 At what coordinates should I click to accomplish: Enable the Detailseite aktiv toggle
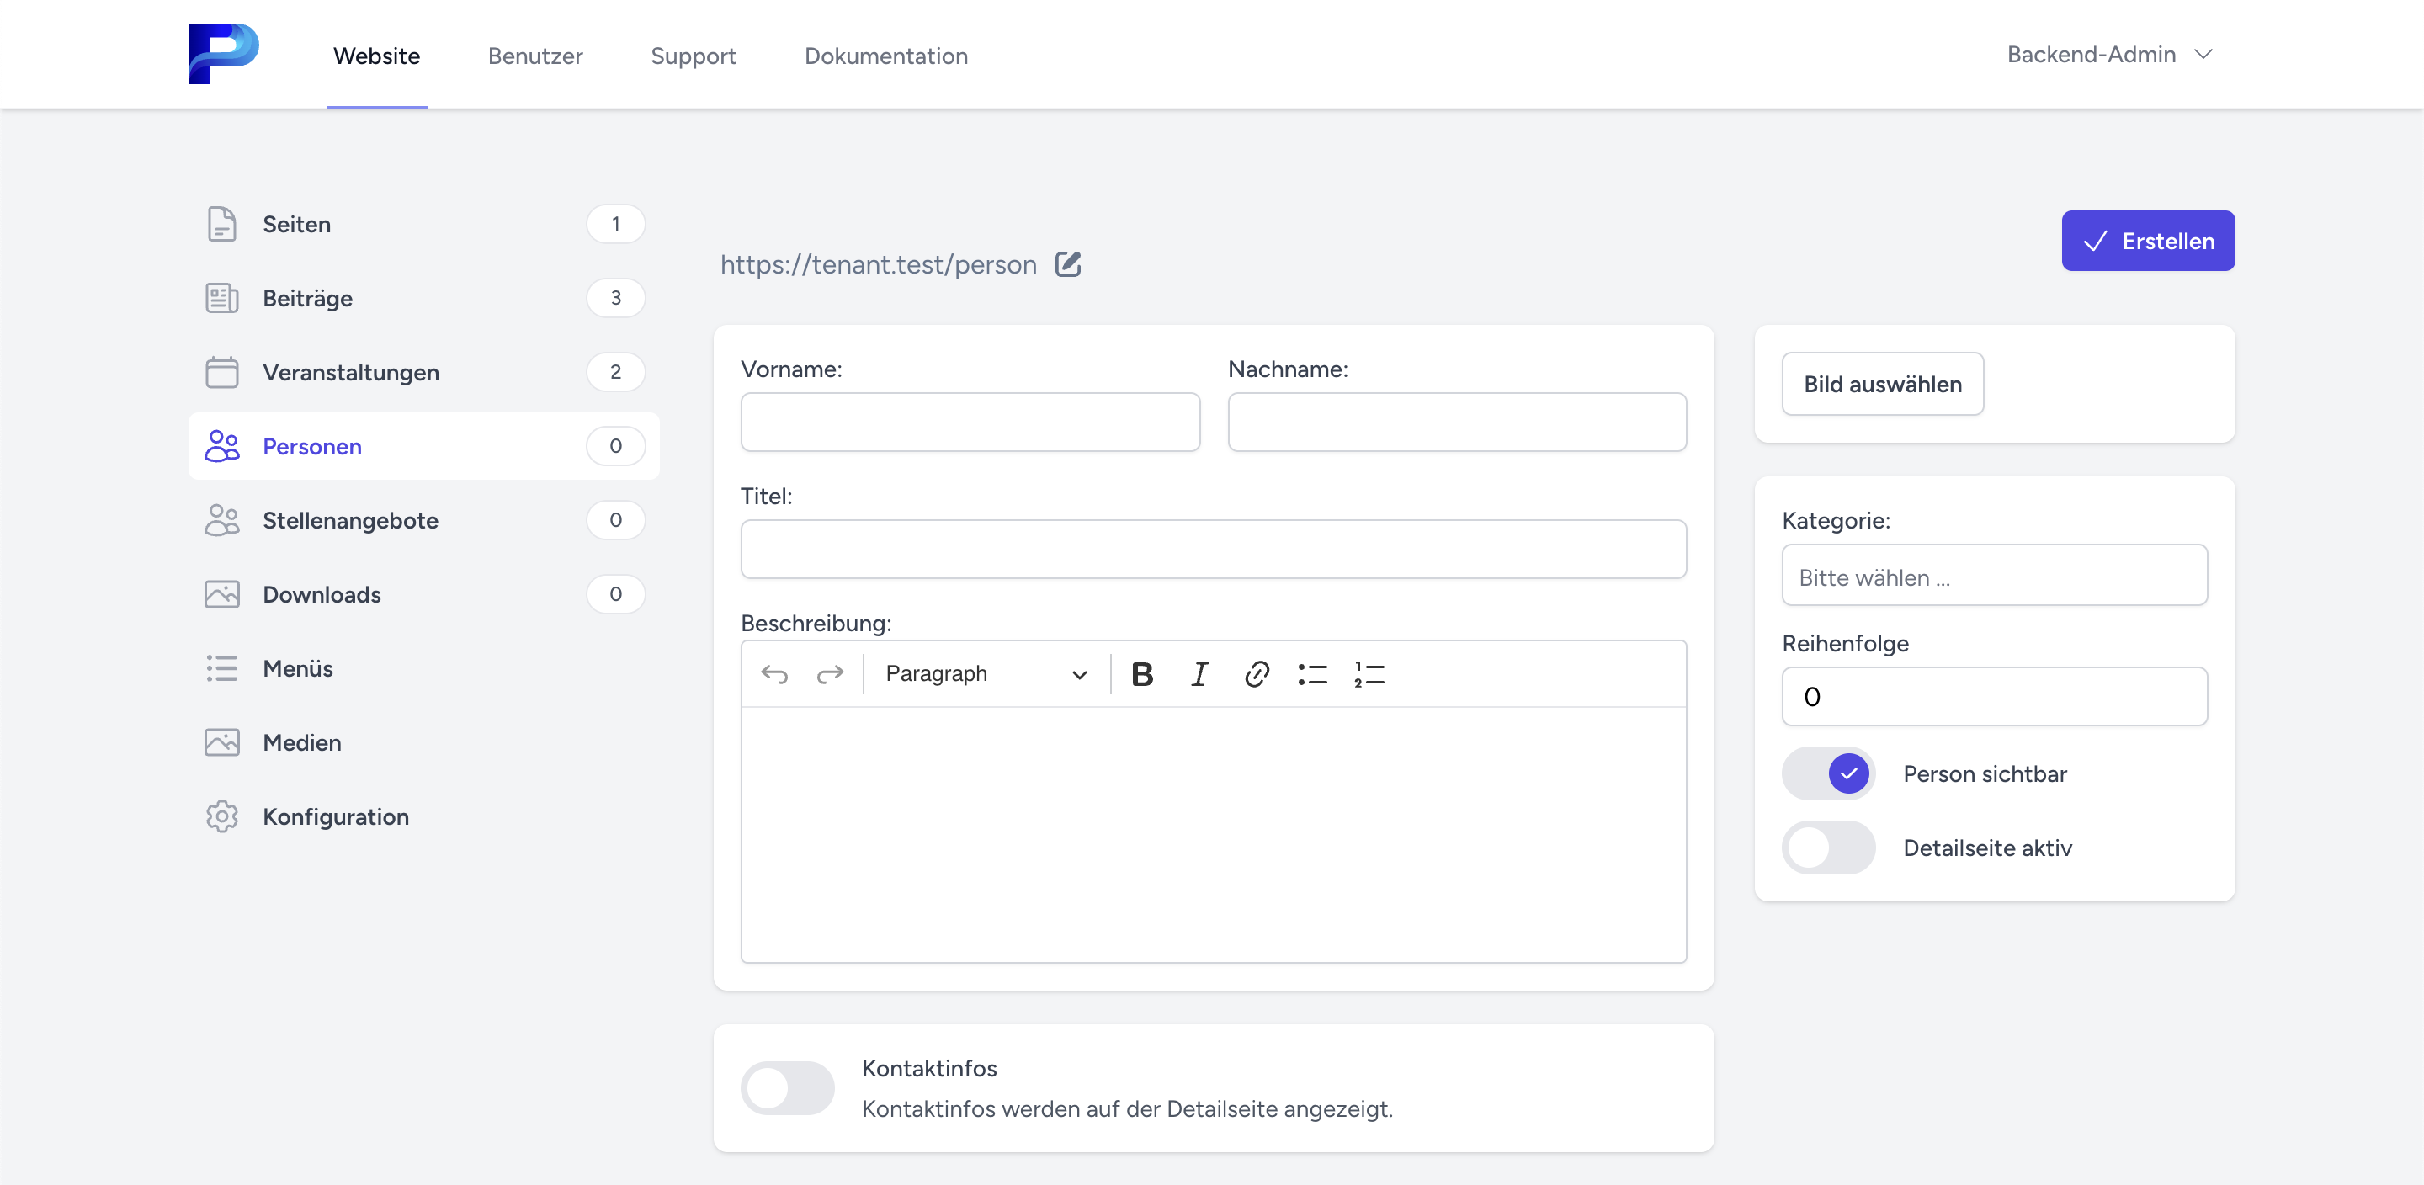(x=1828, y=848)
